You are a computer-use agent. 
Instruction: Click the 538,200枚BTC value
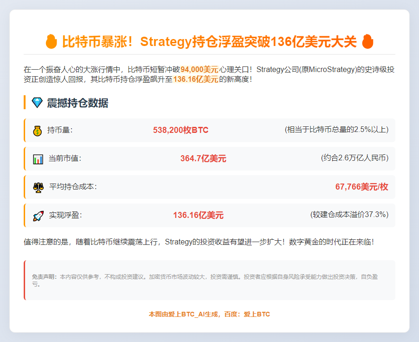pyautogui.click(x=181, y=130)
